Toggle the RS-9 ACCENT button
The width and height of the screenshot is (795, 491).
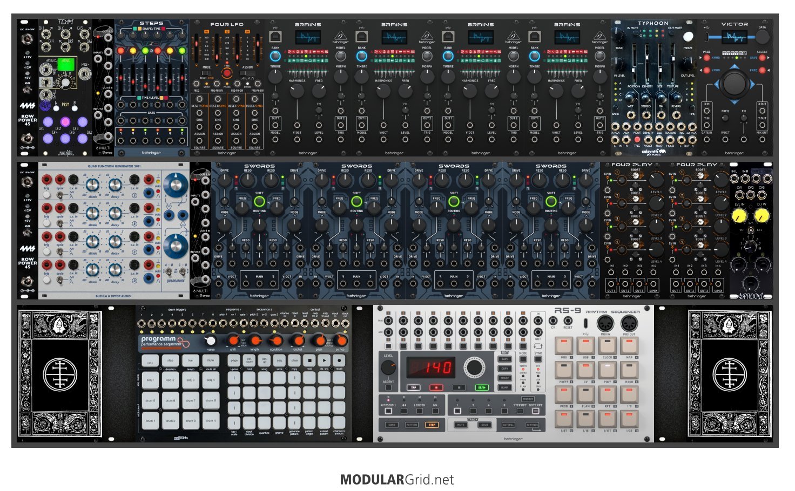388,387
